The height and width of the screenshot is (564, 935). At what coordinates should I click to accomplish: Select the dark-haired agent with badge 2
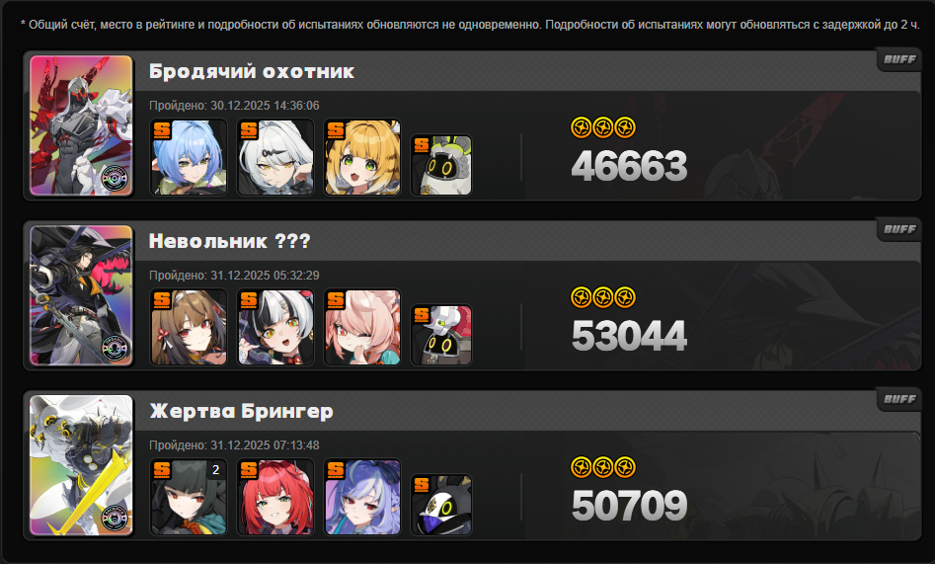pos(189,497)
